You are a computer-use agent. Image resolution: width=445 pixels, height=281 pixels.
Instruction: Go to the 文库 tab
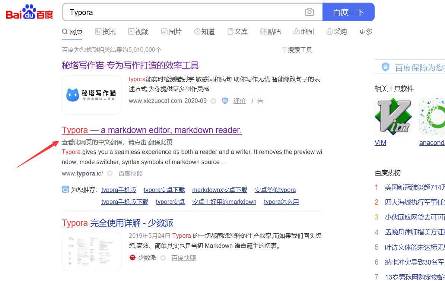(x=238, y=32)
